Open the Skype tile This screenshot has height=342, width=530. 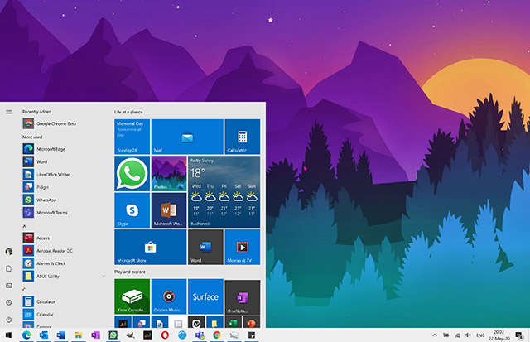[x=132, y=210]
